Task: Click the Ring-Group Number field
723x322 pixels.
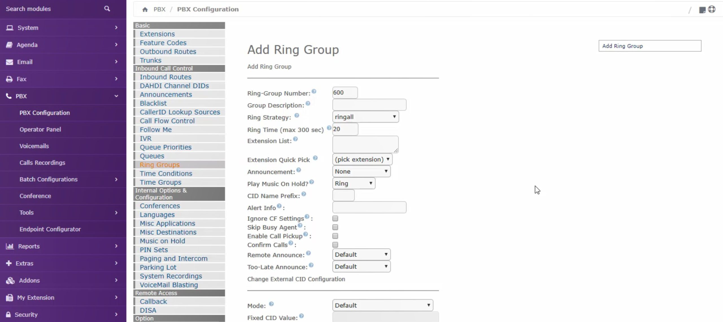Action: 345,93
